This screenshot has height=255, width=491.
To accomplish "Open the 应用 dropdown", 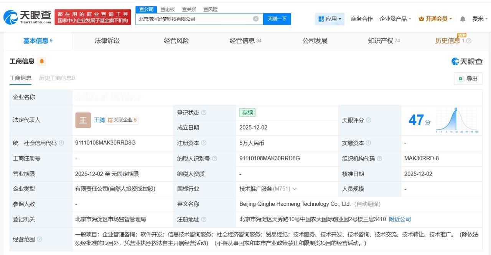I will [330, 19].
